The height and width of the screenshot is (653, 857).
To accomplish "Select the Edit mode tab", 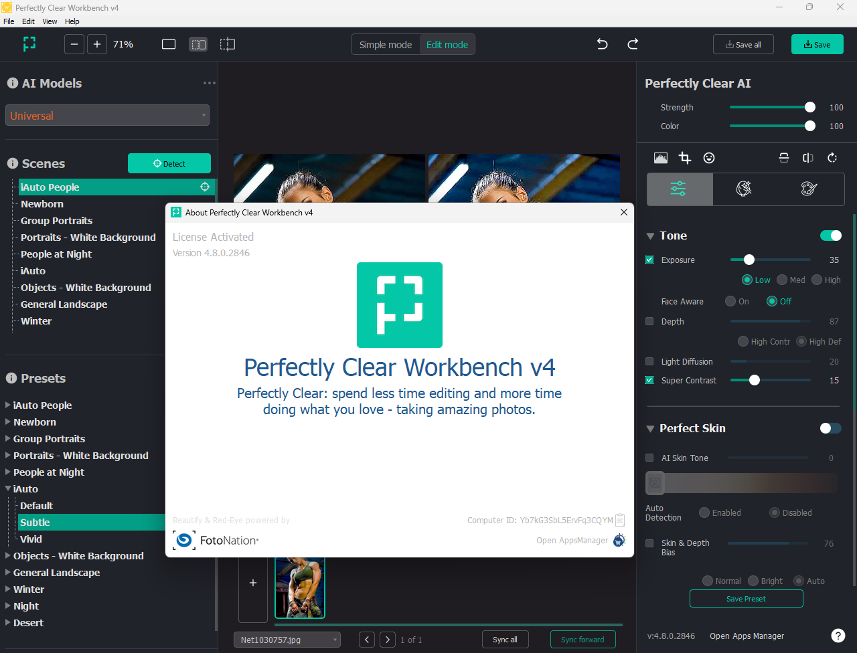I will (447, 45).
